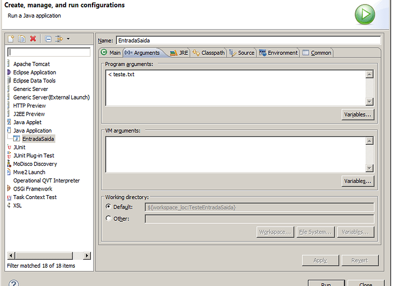Select the Eclipse Application icon

pyautogui.click(x=9, y=72)
